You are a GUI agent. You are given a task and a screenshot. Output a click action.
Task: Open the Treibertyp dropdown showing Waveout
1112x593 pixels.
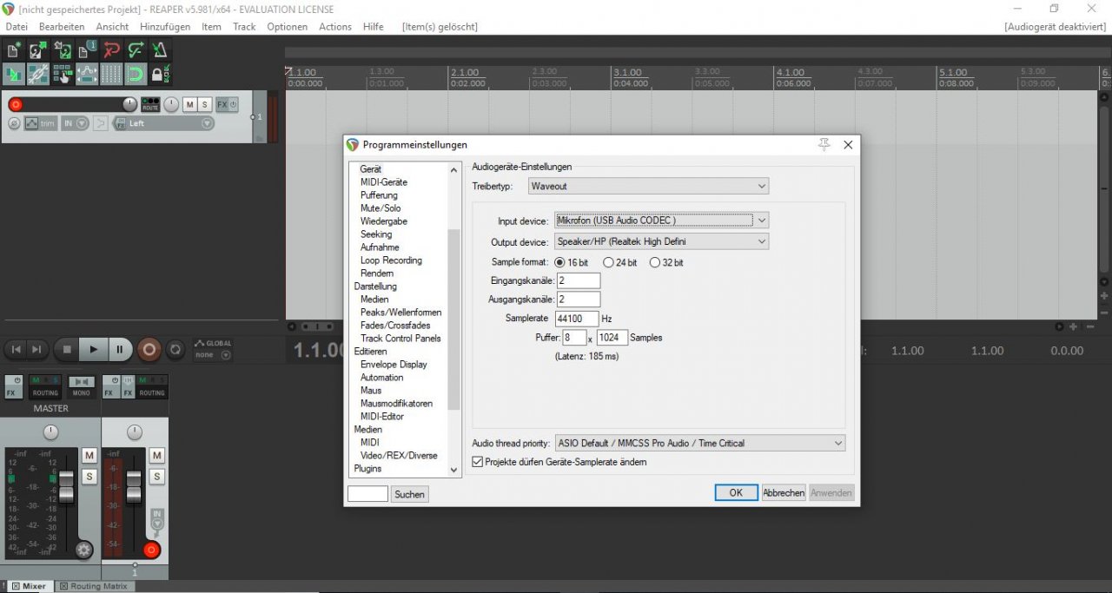(649, 186)
